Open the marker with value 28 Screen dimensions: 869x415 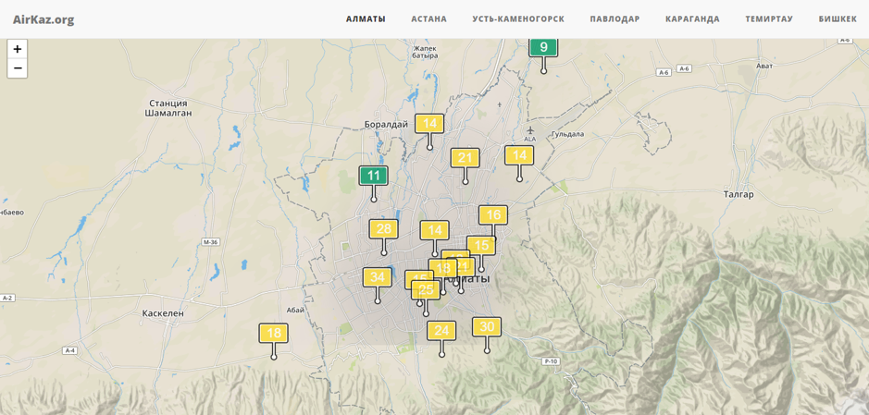383,229
